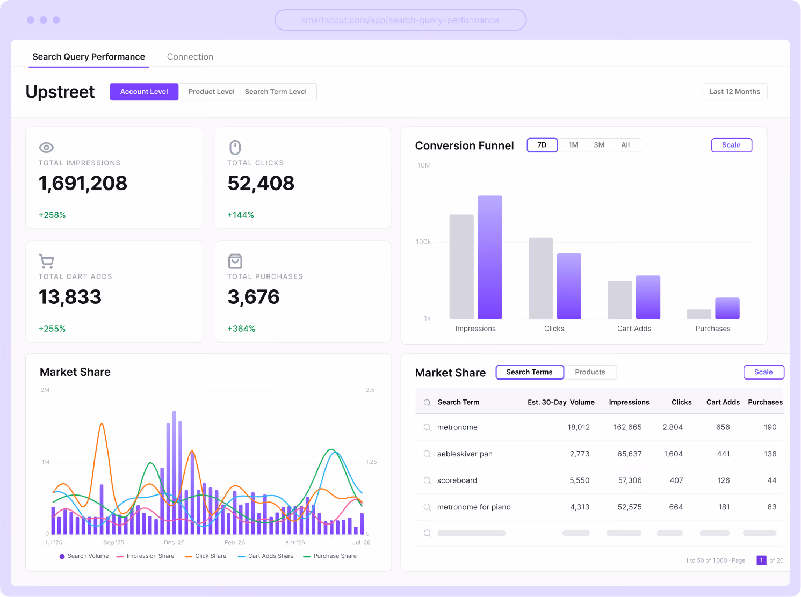This screenshot has width=801, height=597.
Task: Click the 162,665 impressions cell
Action: point(627,427)
